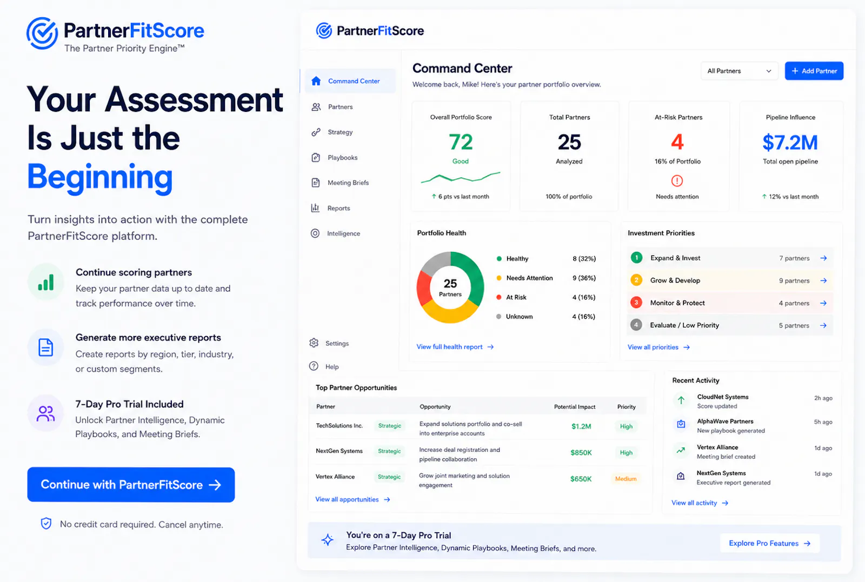Viewport: 865px width, 582px height.
Task: Click the Intelligence target icon
Action: (315, 233)
